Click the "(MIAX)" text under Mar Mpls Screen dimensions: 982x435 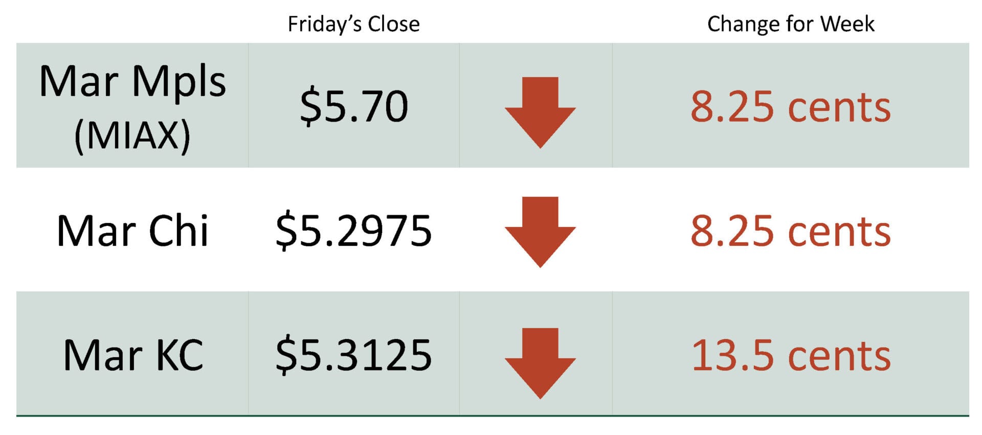tap(132, 135)
